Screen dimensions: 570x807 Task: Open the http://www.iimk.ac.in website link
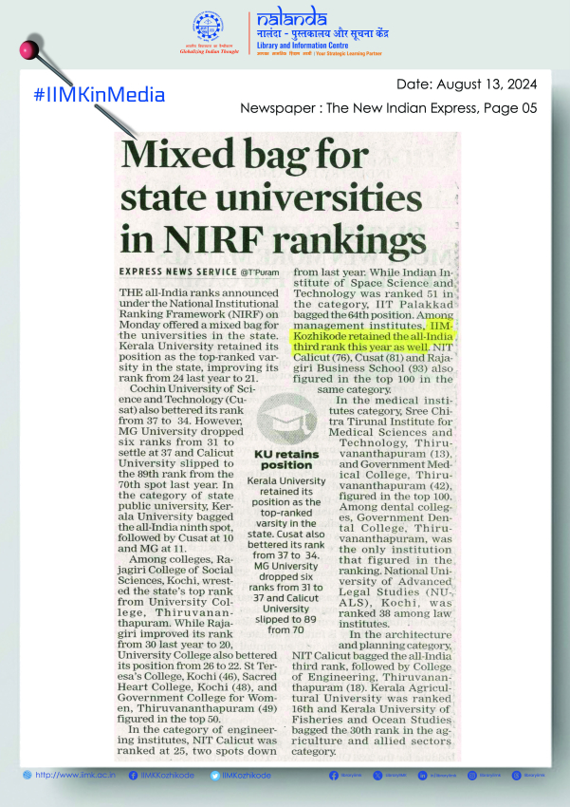(x=75, y=775)
